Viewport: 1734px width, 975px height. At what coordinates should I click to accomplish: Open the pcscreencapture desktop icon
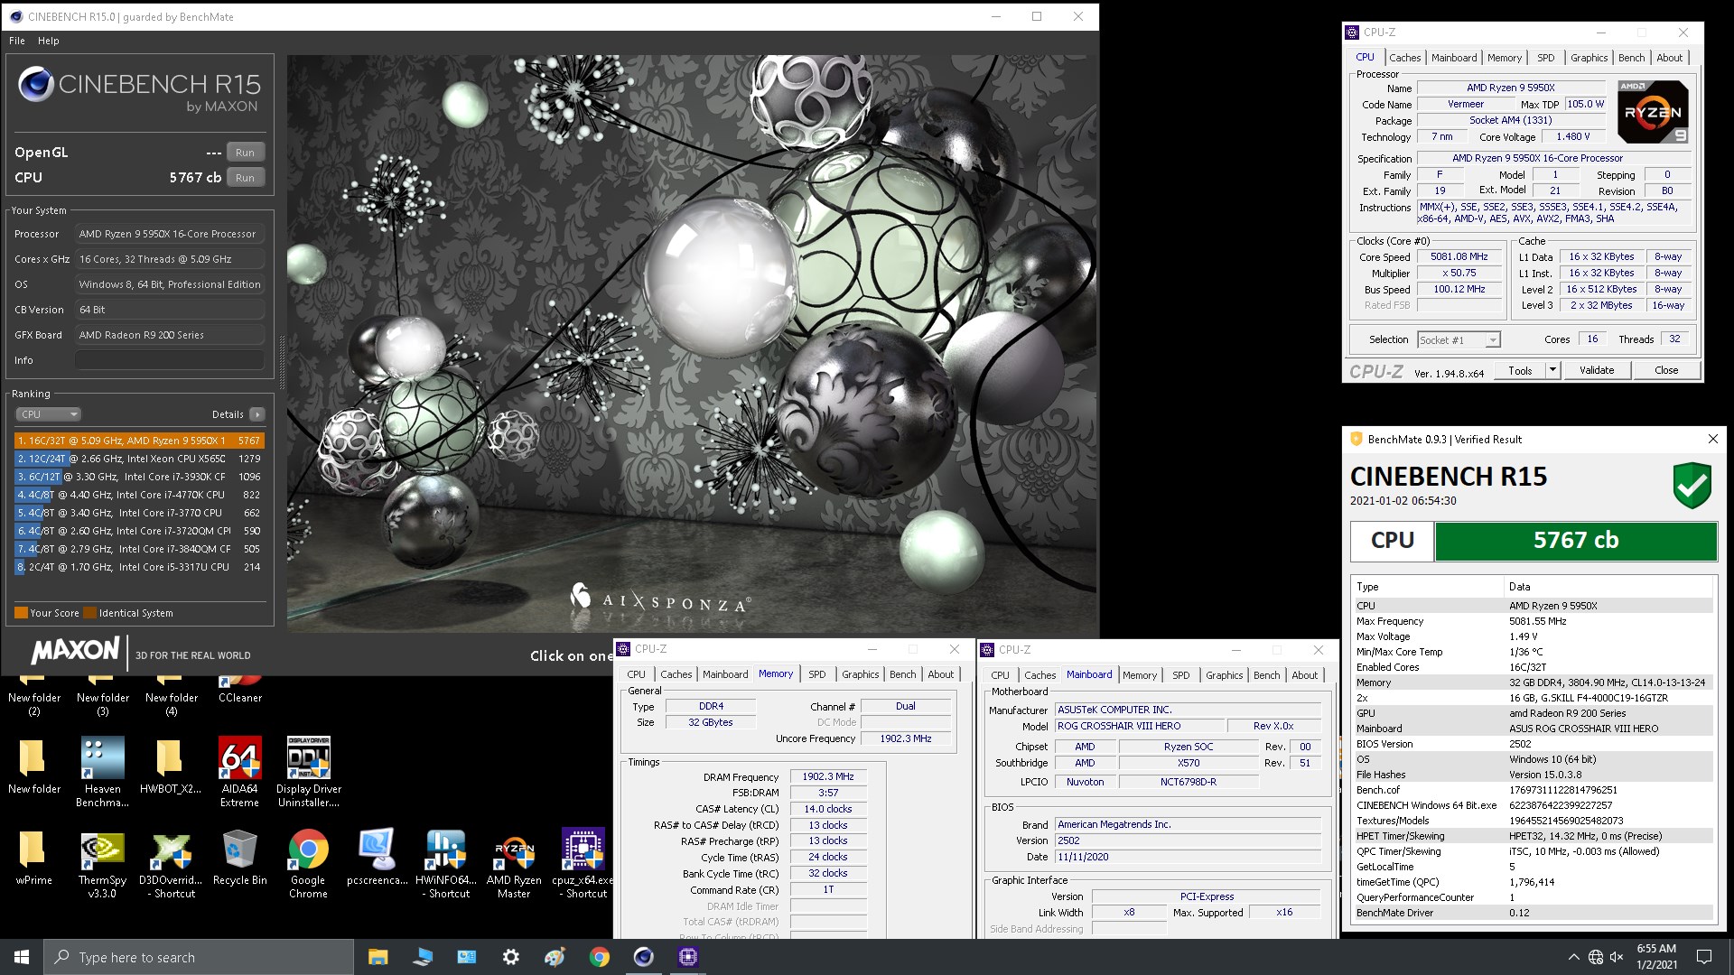tap(377, 857)
